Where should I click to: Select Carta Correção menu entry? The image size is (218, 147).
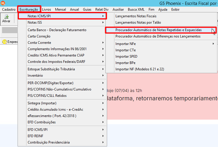(62, 36)
